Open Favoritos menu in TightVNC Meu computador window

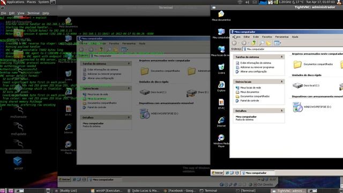point(267,37)
